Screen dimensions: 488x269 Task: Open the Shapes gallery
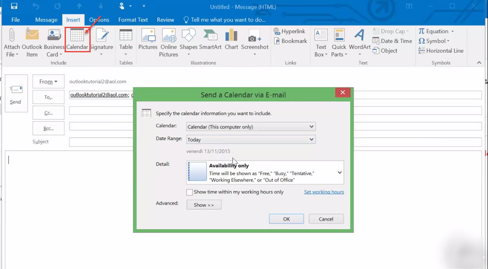(x=189, y=42)
